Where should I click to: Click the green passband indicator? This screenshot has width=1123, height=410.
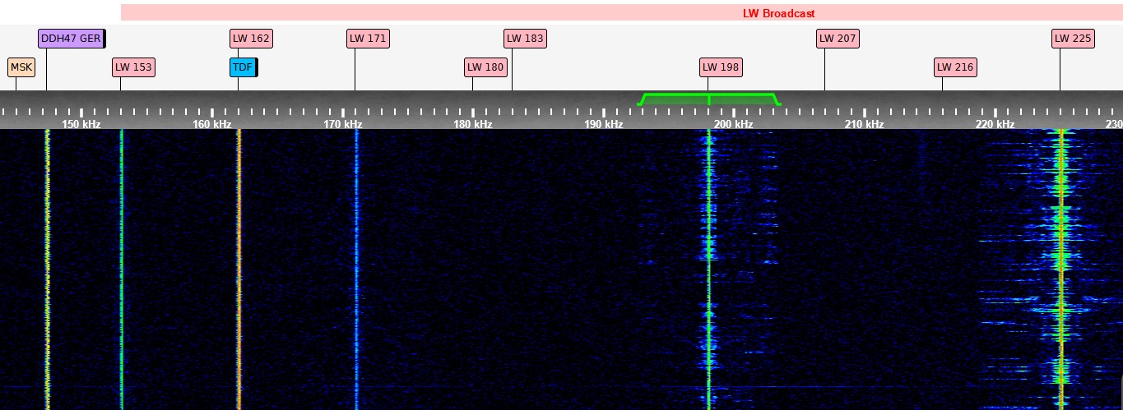pos(708,99)
